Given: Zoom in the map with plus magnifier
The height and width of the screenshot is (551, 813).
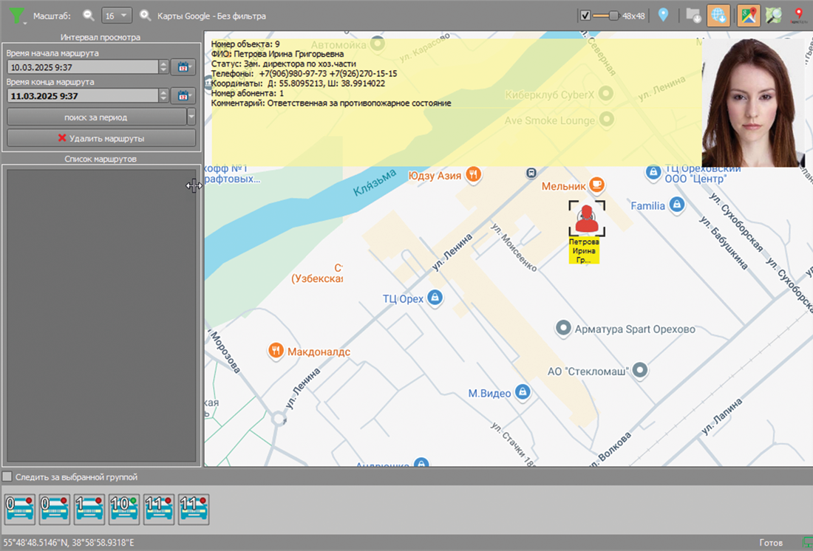Looking at the screenshot, I should [146, 16].
